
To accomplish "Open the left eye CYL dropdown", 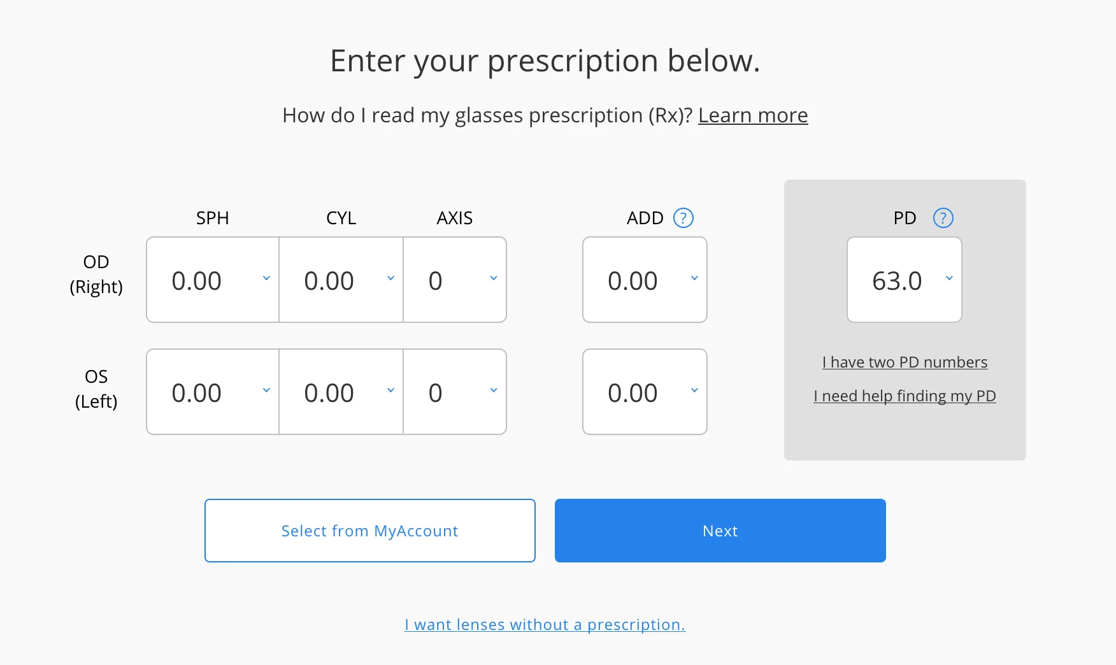I will pyautogui.click(x=390, y=391).
